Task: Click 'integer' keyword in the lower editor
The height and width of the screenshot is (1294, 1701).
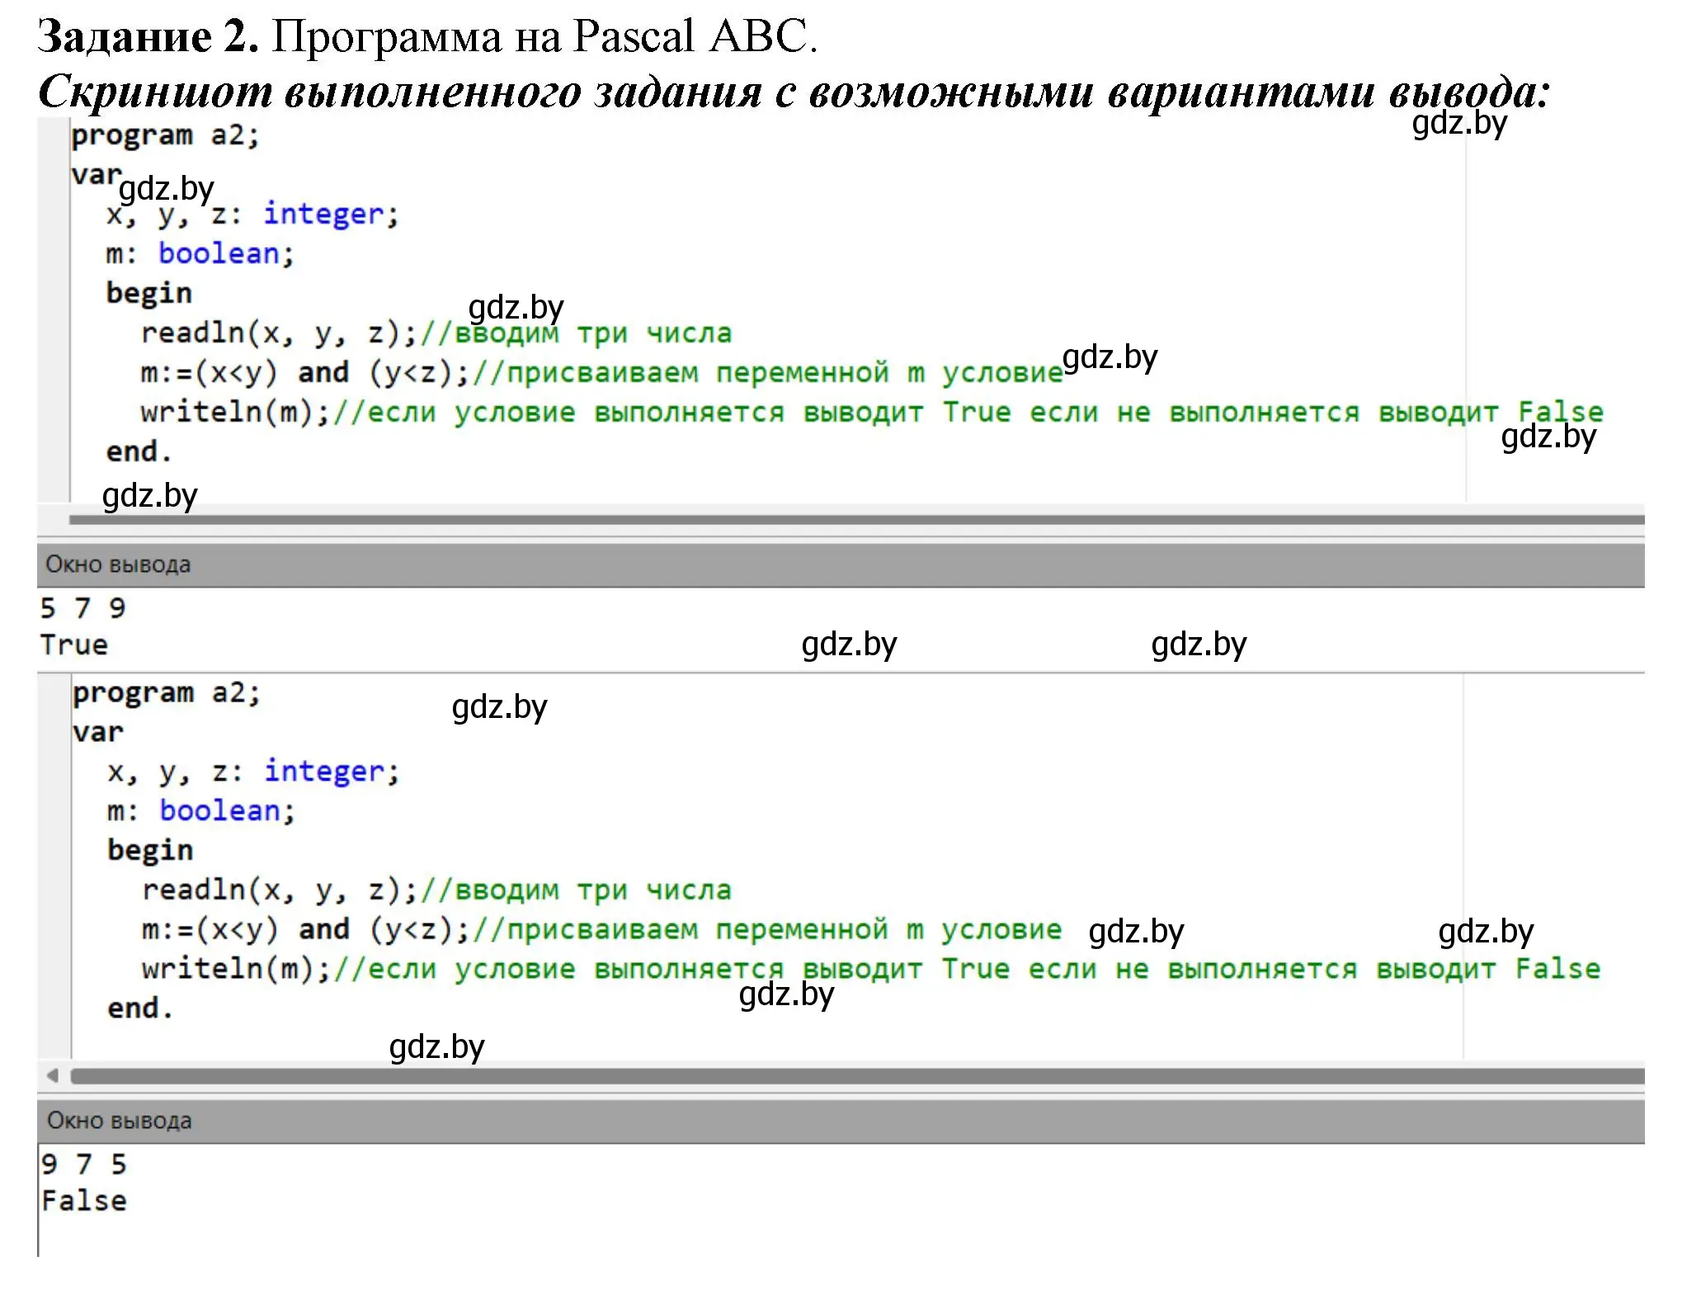Action: [325, 771]
